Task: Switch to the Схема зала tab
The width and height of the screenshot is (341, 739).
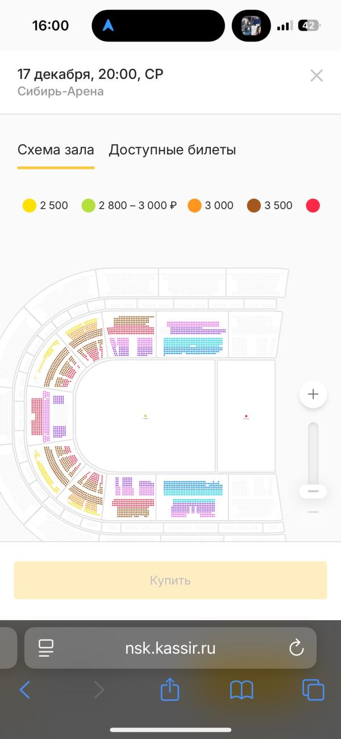Action: click(x=56, y=150)
